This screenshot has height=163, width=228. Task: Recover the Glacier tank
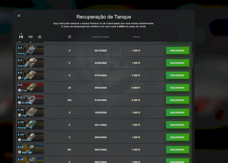pos(177,51)
